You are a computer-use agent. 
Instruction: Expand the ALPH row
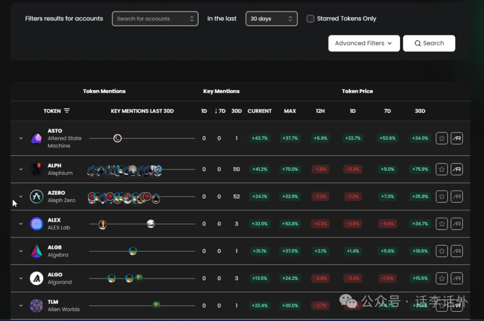pos(21,169)
